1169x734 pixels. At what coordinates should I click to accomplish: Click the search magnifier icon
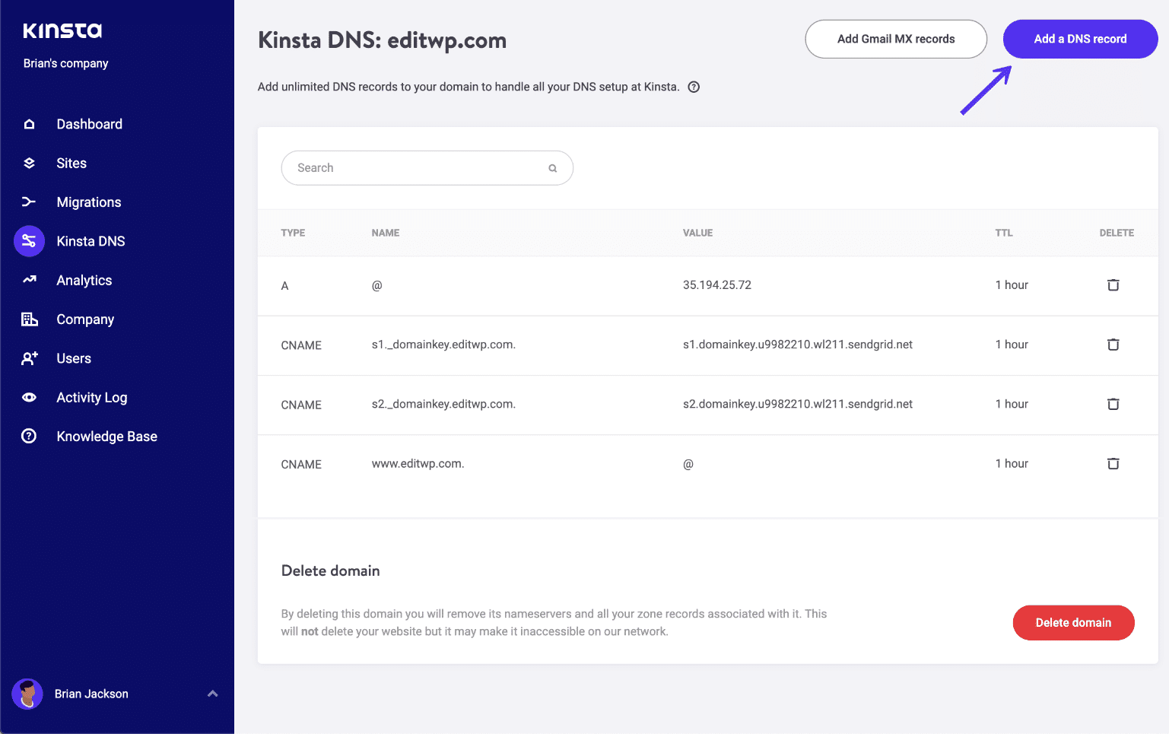[x=553, y=168]
